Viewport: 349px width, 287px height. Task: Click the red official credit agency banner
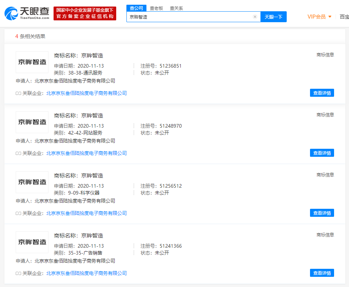pos(85,13)
